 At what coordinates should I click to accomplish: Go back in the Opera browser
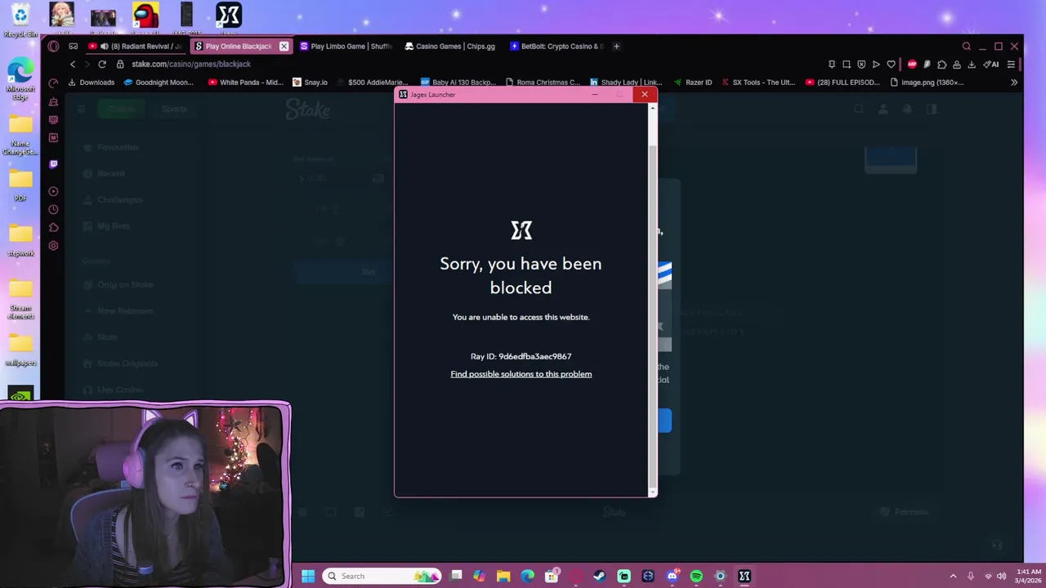pos(73,64)
